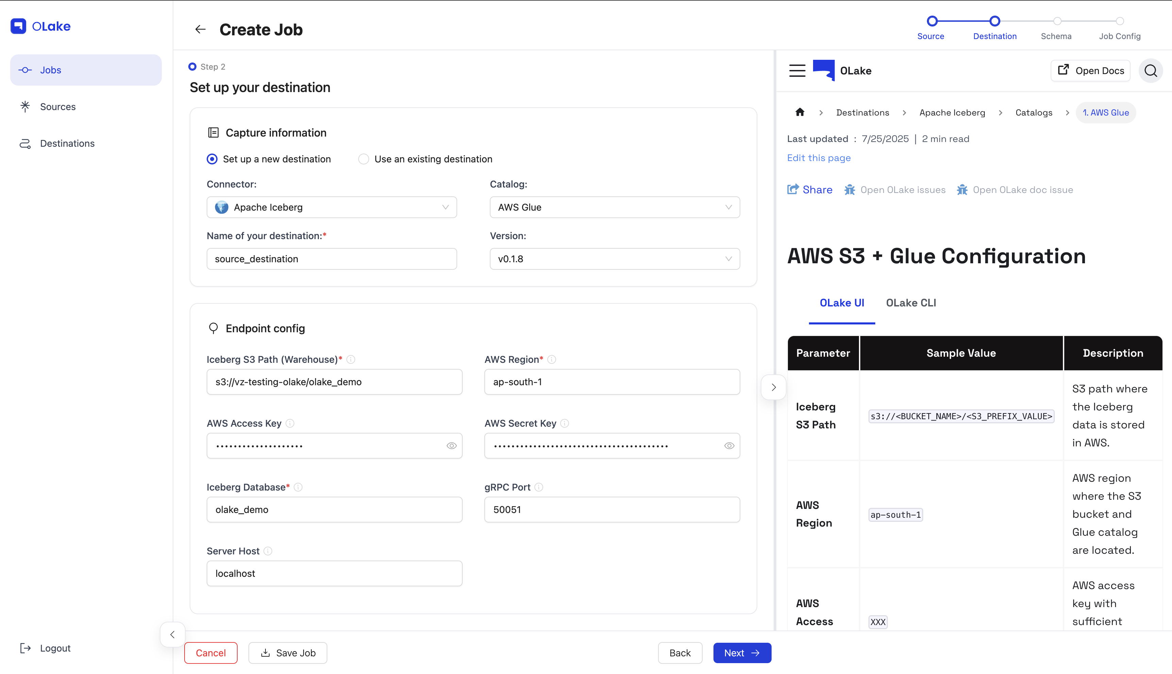The width and height of the screenshot is (1172, 674).
Task: Click info icon next to Iceberg Database
Action: pyautogui.click(x=298, y=487)
